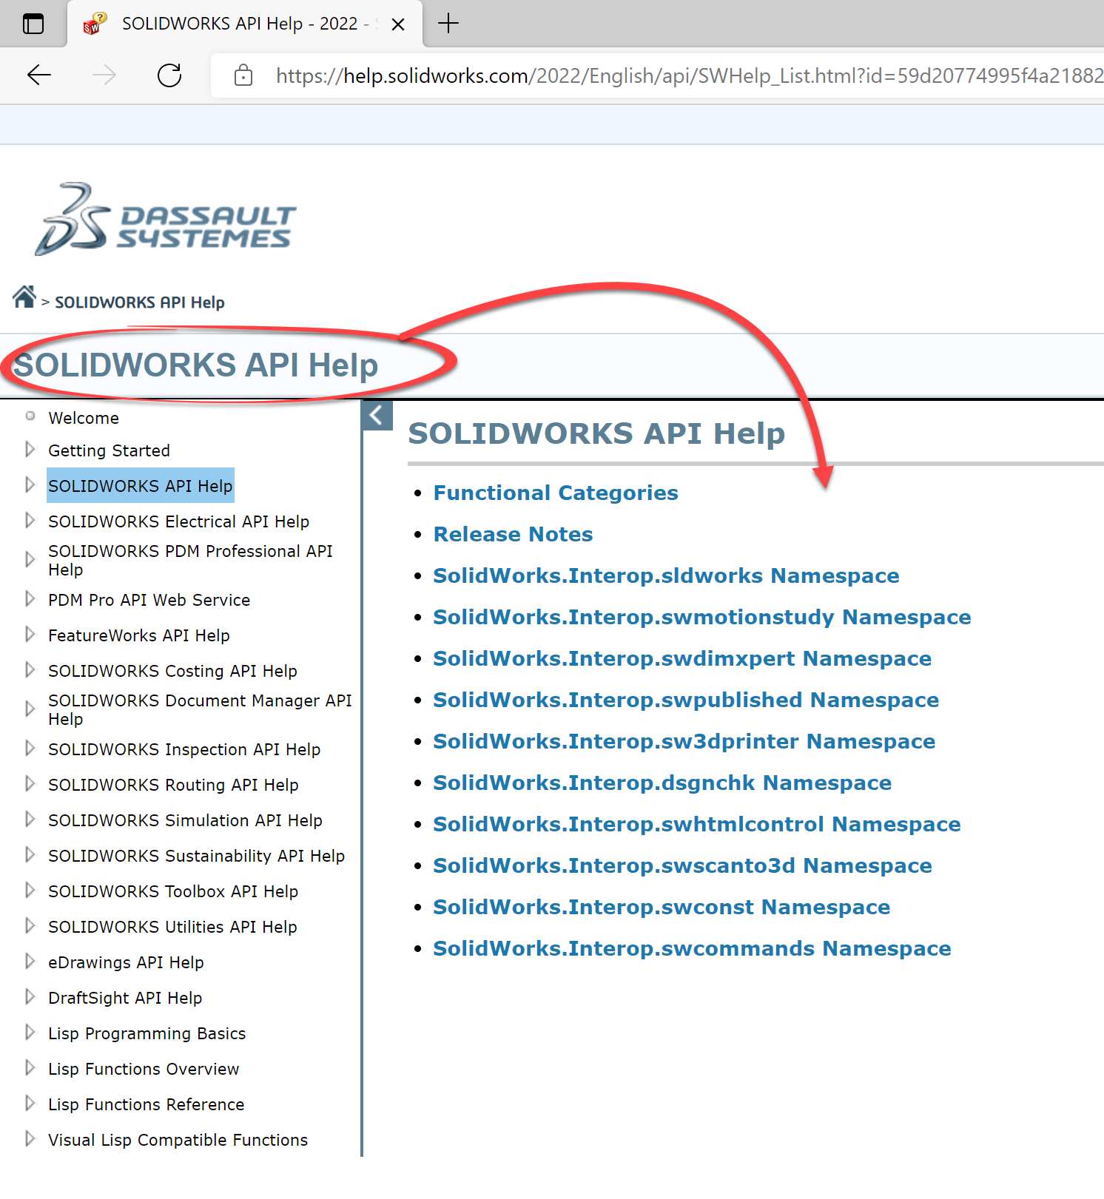Expand the SOLIDWORKS API Help tree node

pos(30,484)
